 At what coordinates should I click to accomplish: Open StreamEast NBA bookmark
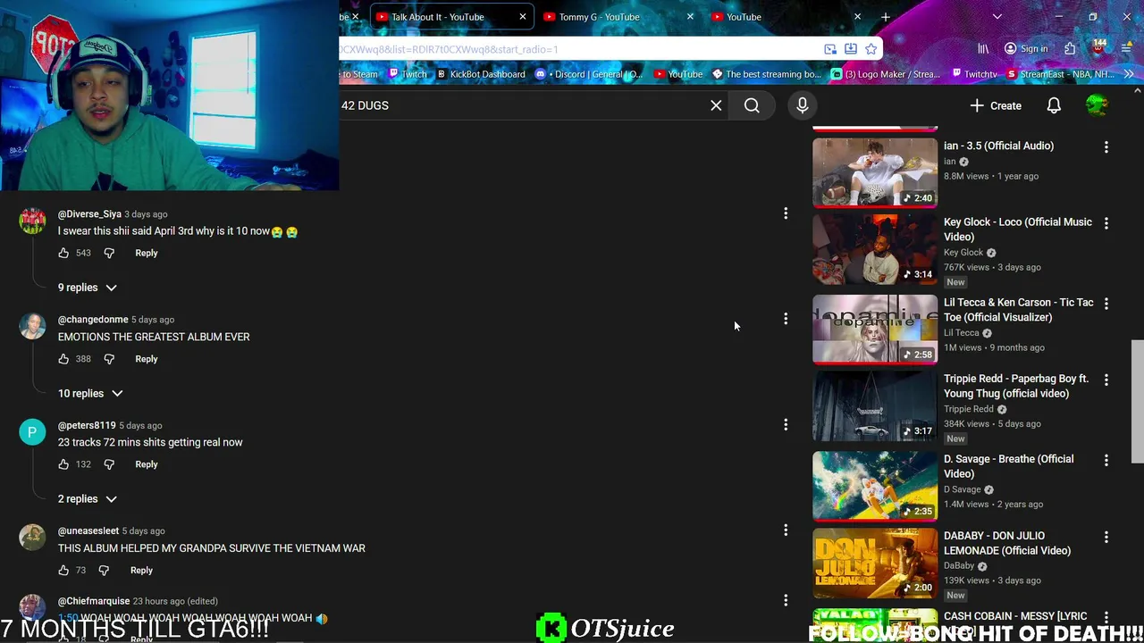tap(1061, 74)
